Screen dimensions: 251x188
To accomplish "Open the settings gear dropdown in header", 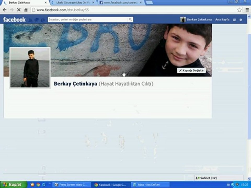I will click(241, 20).
